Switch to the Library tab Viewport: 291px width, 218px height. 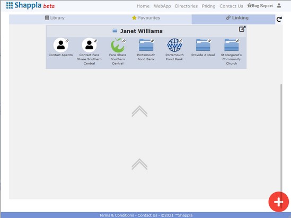tap(55, 18)
